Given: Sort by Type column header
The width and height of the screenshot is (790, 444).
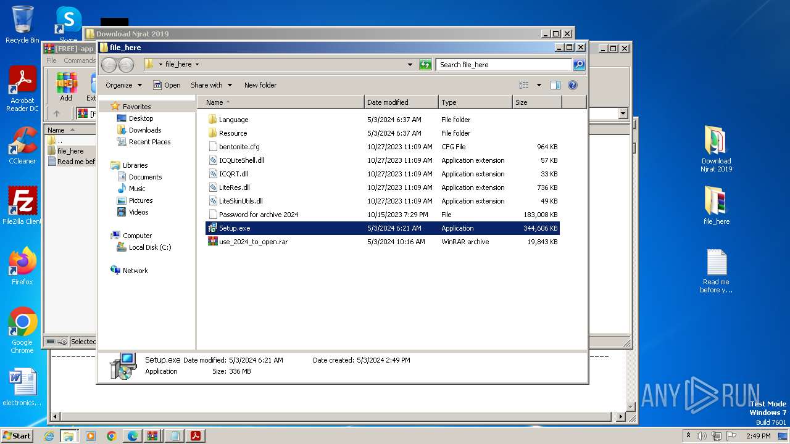Looking at the screenshot, I should pyautogui.click(x=475, y=102).
